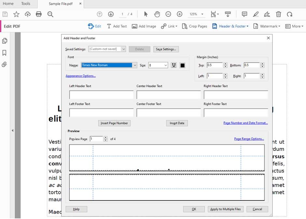Click the Bottom margin stepper arrows
Viewport: 306px width, 219px height.
[262, 65]
